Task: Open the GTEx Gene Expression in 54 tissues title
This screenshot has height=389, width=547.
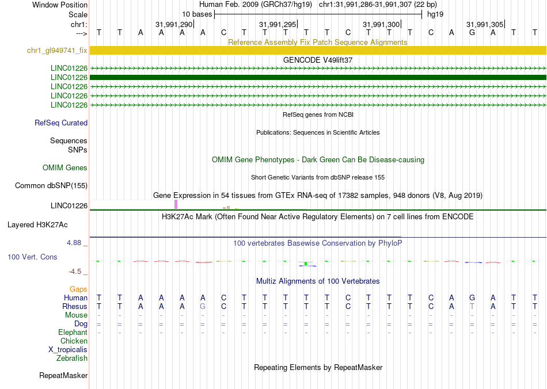Action: [x=318, y=195]
